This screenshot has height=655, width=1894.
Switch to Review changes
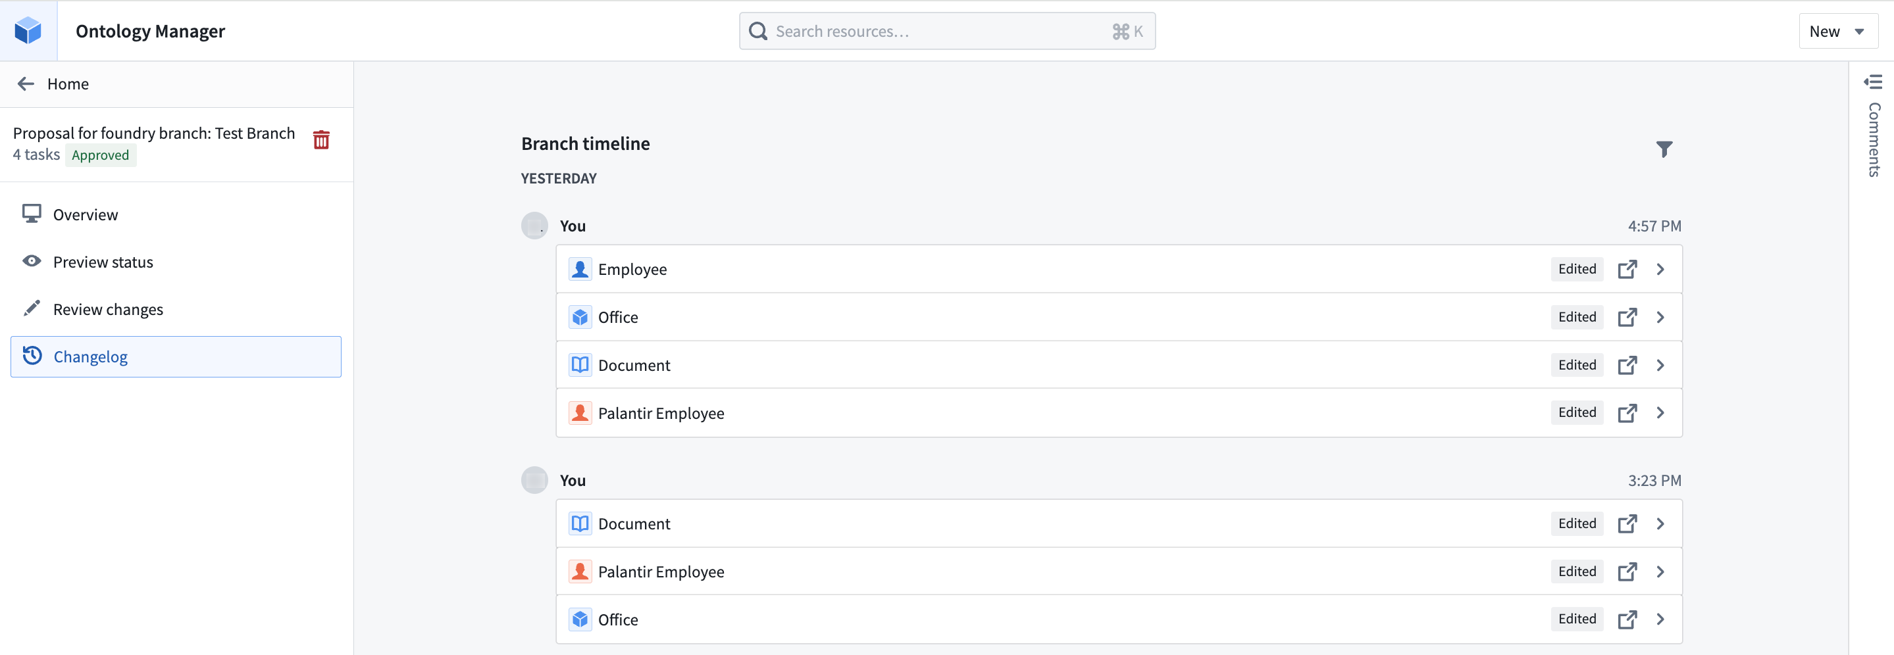[108, 310]
